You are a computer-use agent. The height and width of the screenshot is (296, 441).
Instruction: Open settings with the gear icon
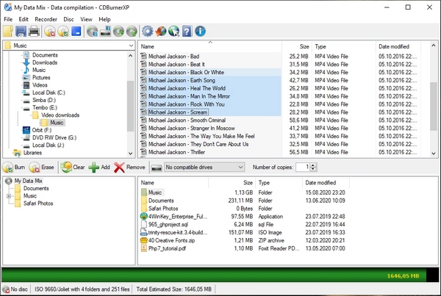[148, 31]
